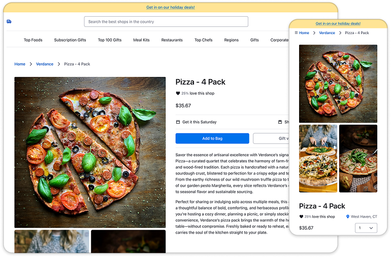This screenshot has width=391, height=257.
Task: Click Verdance breadcrumb in desktop view
Action: [x=45, y=64]
